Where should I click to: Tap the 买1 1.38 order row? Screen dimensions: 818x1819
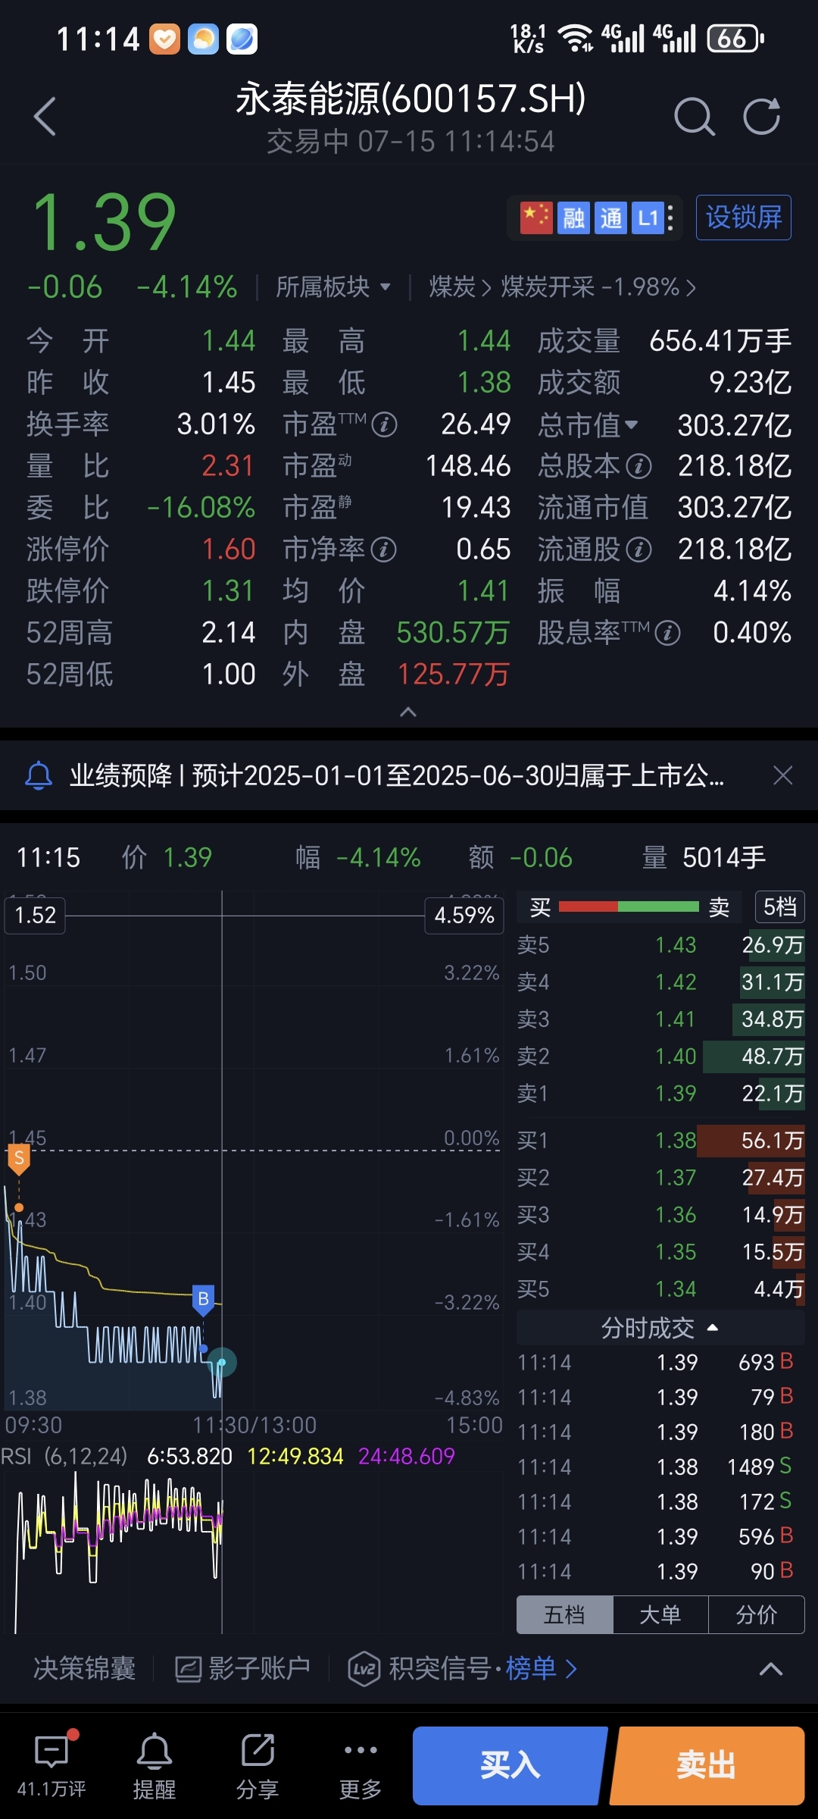[660, 1140]
